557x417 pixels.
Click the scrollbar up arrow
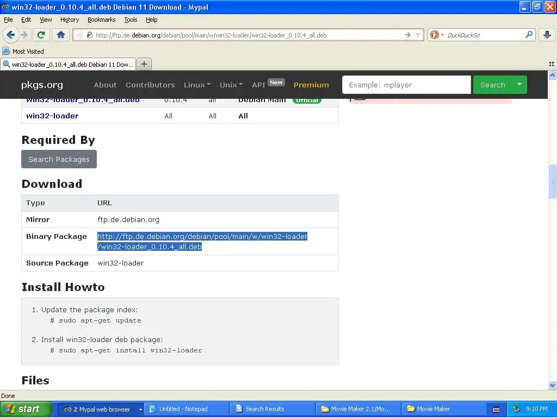[552, 75]
